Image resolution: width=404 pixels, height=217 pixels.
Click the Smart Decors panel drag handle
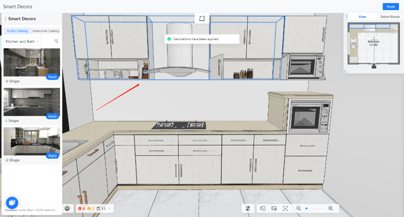click(5, 19)
